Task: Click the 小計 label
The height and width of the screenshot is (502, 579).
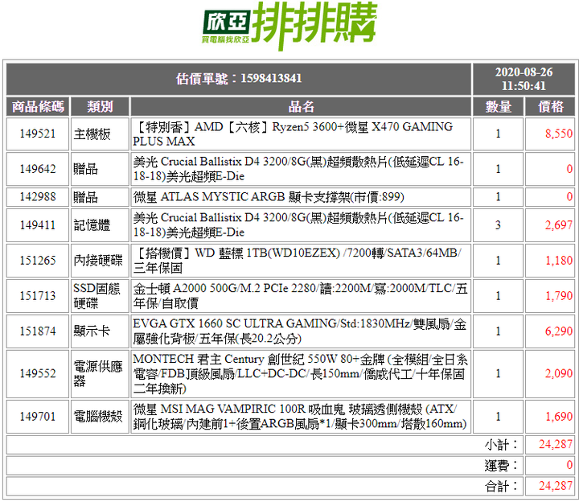Action: [502, 445]
